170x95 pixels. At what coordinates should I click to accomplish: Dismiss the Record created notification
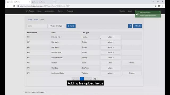(160, 12)
